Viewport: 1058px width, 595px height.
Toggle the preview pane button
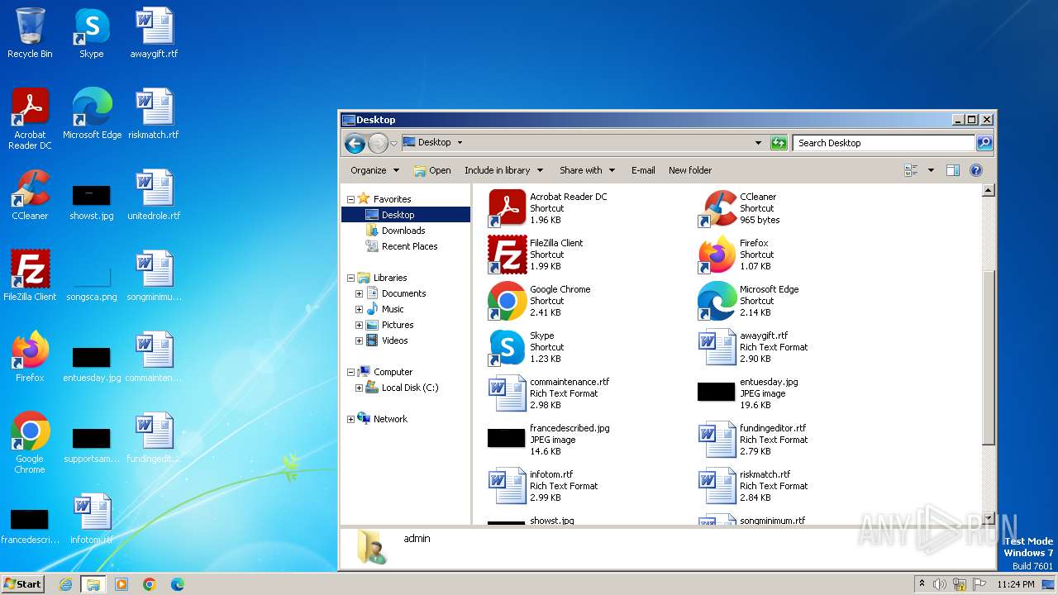(x=953, y=170)
